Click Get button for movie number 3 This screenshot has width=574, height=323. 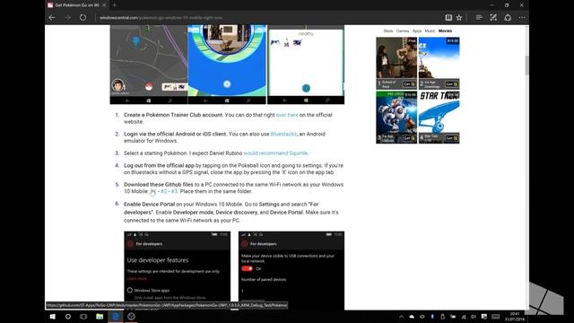click(409, 138)
